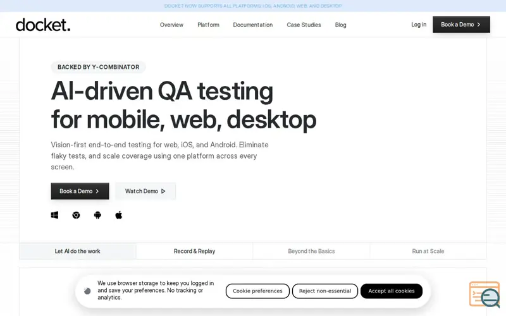Click the top announcement banner text
Viewport: 506px width, 316px height.
[253, 6]
